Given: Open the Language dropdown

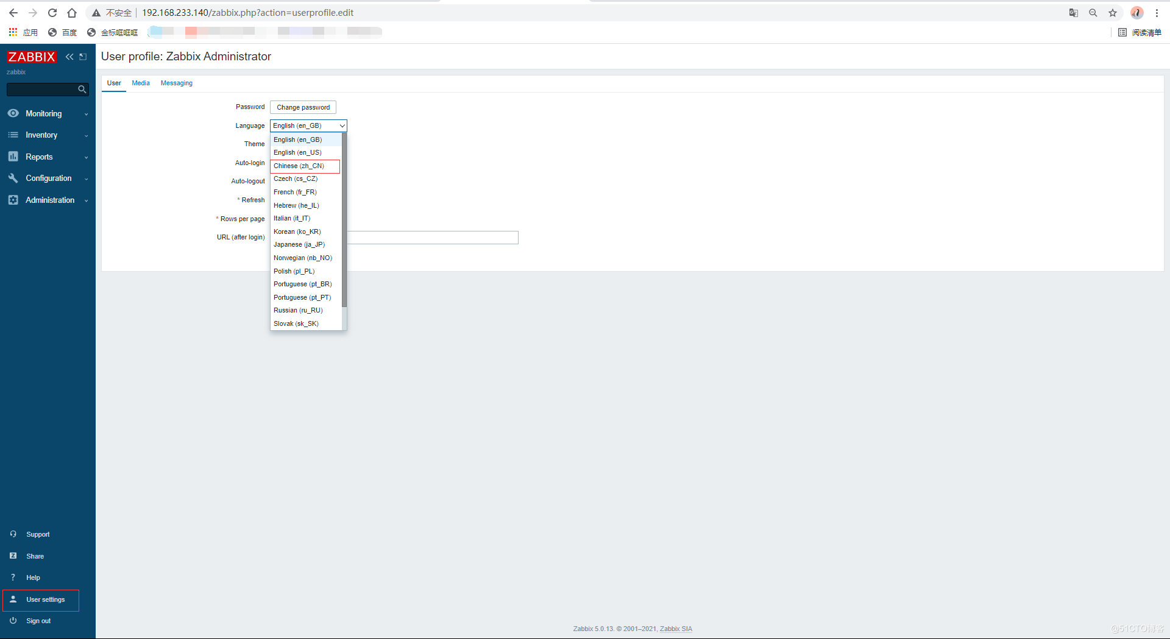Looking at the screenshot, I should click(x=308, y=125).
